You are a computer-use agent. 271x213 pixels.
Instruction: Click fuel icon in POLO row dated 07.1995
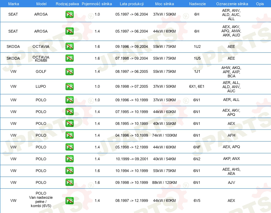(69, 112)
